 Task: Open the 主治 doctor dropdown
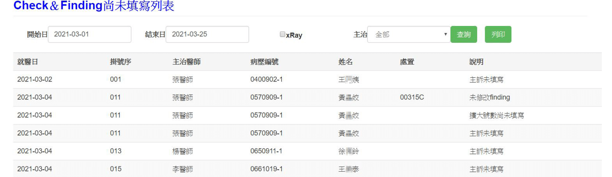pos(408,34)
